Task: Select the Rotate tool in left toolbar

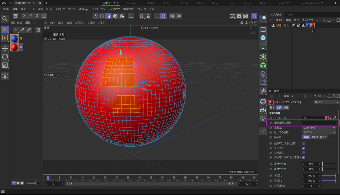Action: click(5, 57)
